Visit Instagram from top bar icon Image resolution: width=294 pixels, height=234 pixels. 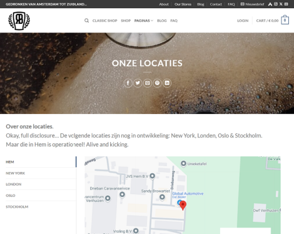pos(276,4)
